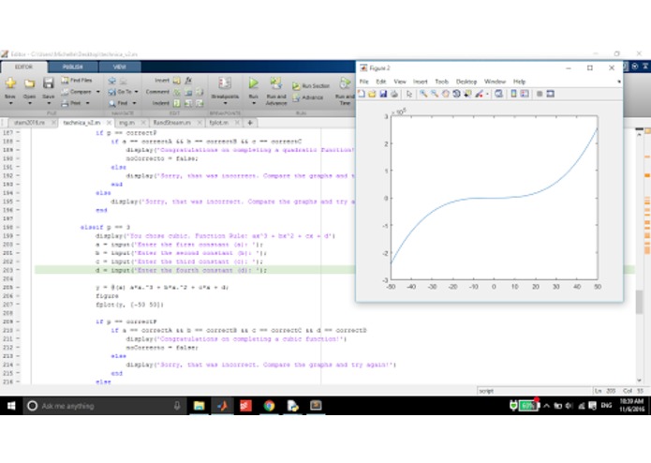
Task: Switch to the PUBLISH ribbon tab
Action: pos(73,67)
